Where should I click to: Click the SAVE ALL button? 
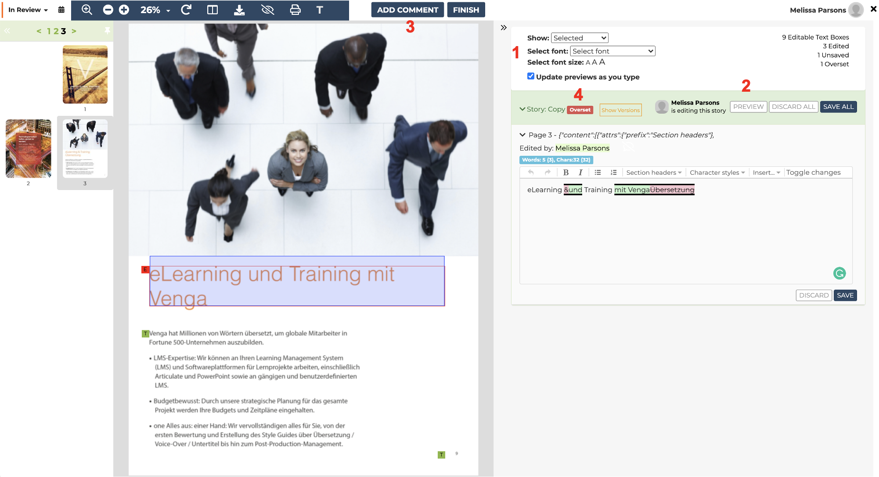coord(838,107)
